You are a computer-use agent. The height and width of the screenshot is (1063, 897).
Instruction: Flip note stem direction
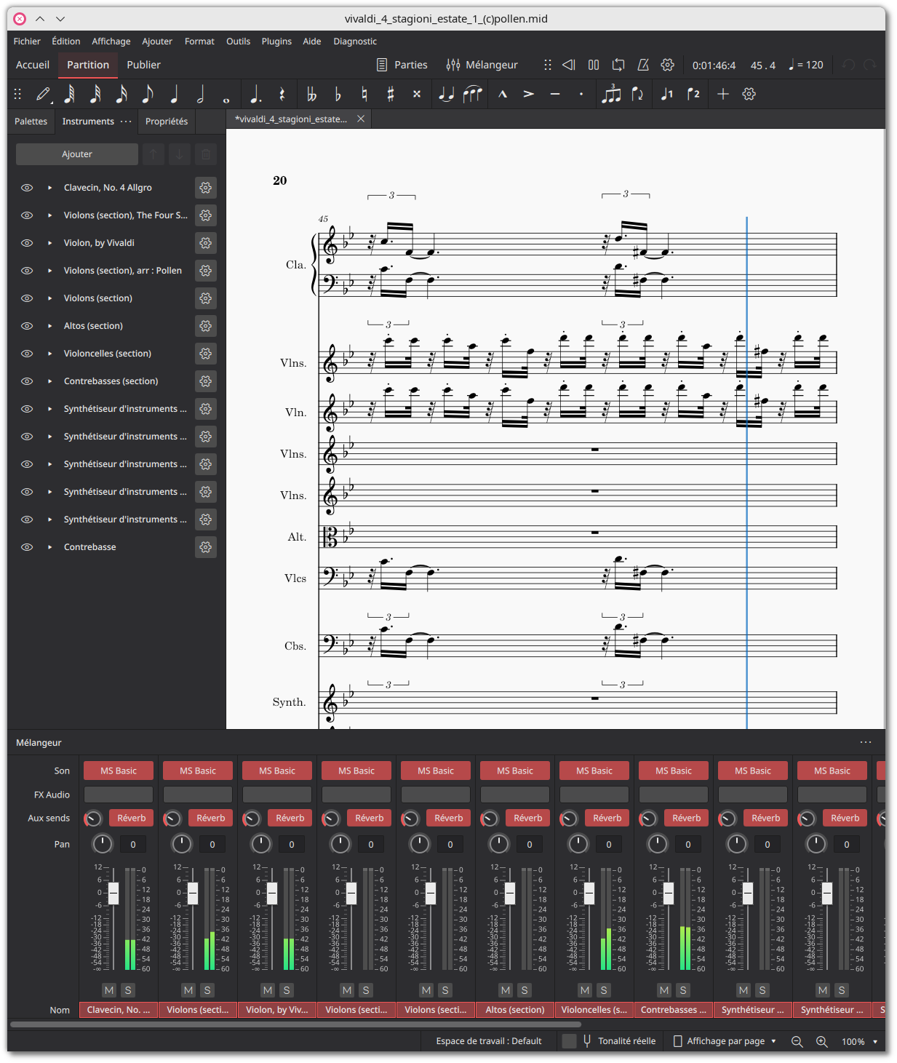click(637, 94)
